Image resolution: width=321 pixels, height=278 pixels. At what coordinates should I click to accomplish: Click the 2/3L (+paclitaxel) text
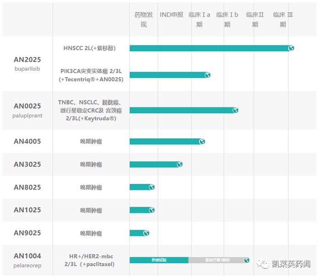point(89,264)
